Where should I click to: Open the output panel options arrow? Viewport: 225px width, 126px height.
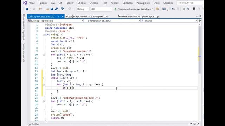coord(191,124)
